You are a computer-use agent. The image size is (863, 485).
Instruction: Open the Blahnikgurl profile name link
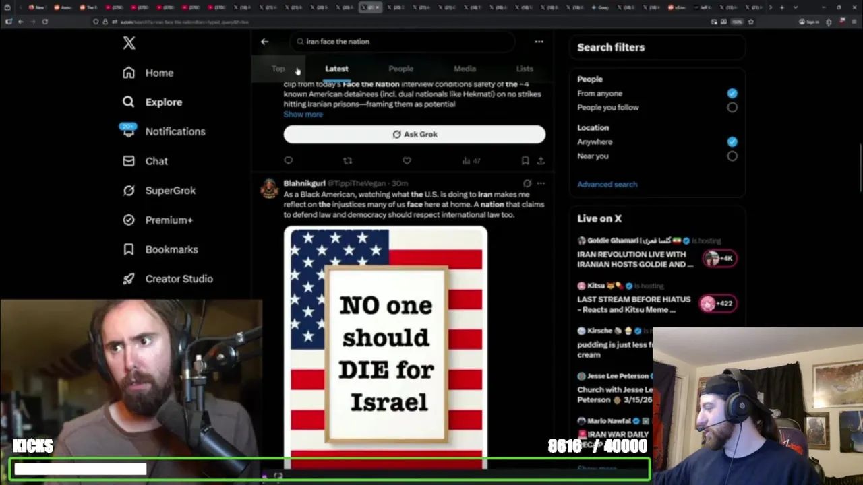point(304,183)
